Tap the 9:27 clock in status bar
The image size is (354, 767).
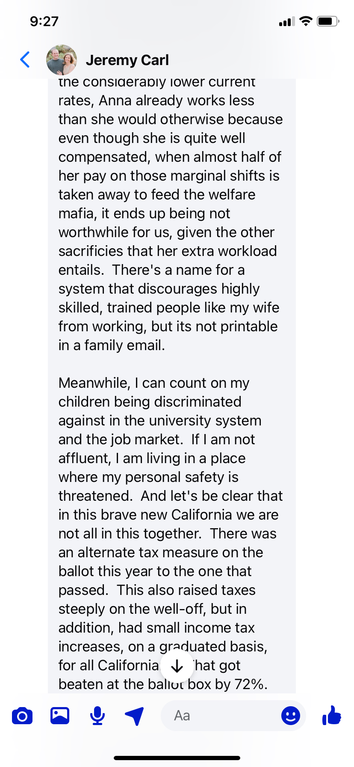point(44,21)
